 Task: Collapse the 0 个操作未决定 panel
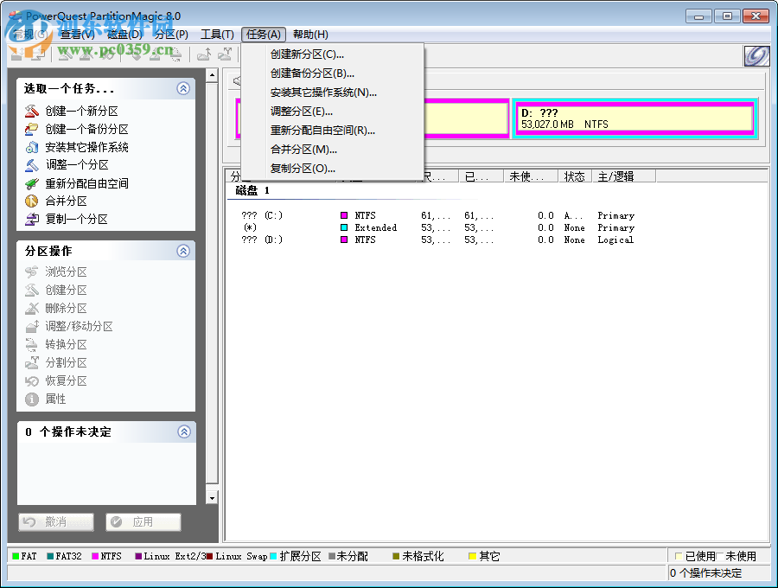pos(183,431)
